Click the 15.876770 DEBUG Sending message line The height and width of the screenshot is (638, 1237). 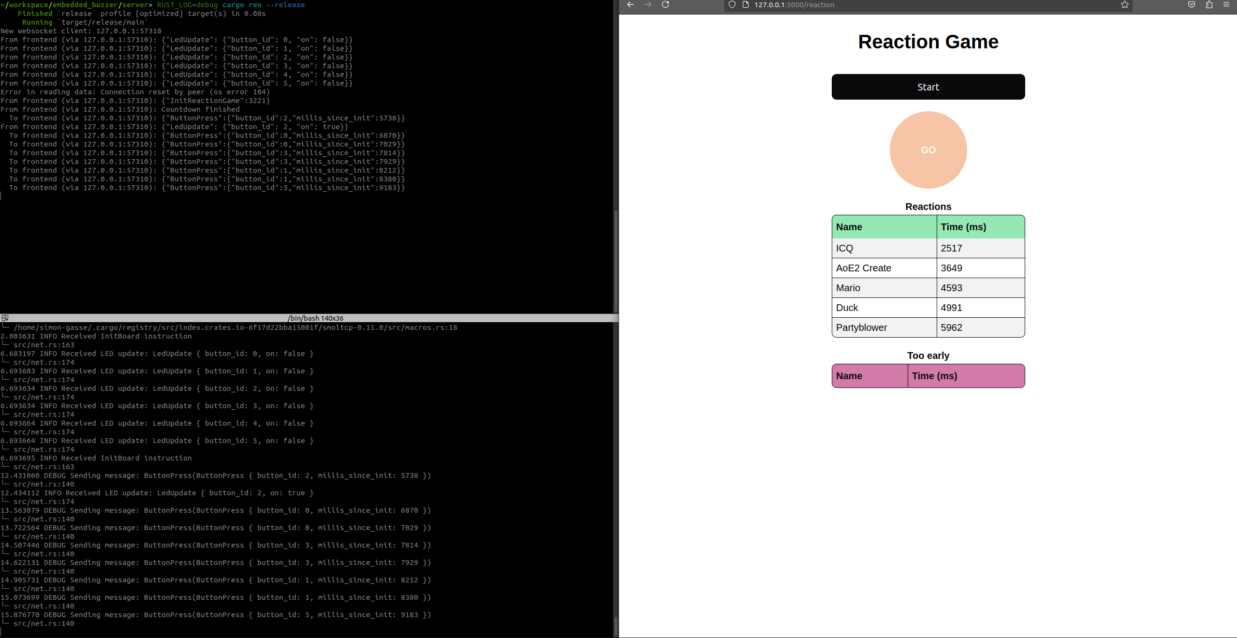coord(216,615)
